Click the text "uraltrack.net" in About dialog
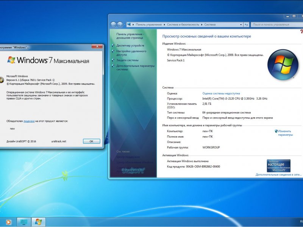The width and height of the screenshot is (303, 227). 59,141
